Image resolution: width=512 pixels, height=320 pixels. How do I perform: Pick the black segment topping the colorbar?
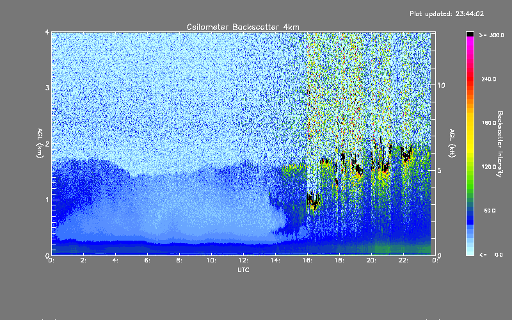[x=470, y=34]
